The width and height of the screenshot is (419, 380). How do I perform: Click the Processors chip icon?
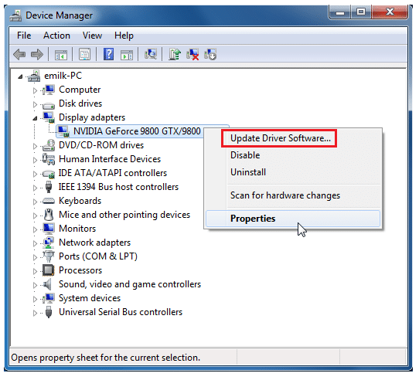tap(49, 270)
